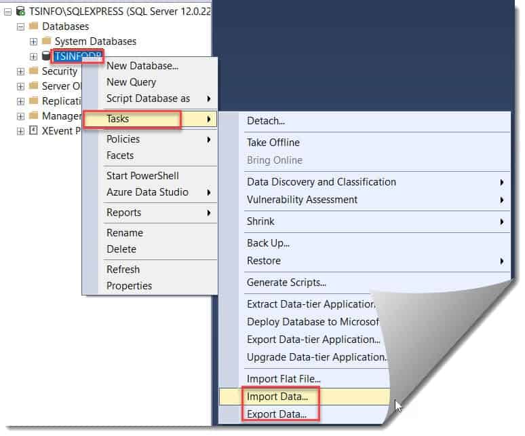Choose Detach... in Tasks submenu
This screenshot has width=525, height=436.
coord(266,121)
